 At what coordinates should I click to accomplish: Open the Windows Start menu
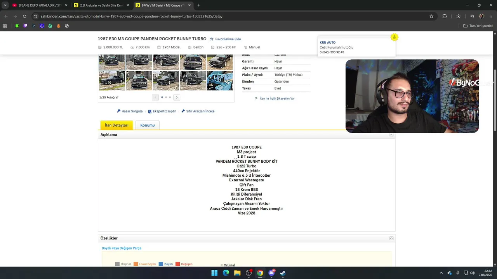click(214, 273)
